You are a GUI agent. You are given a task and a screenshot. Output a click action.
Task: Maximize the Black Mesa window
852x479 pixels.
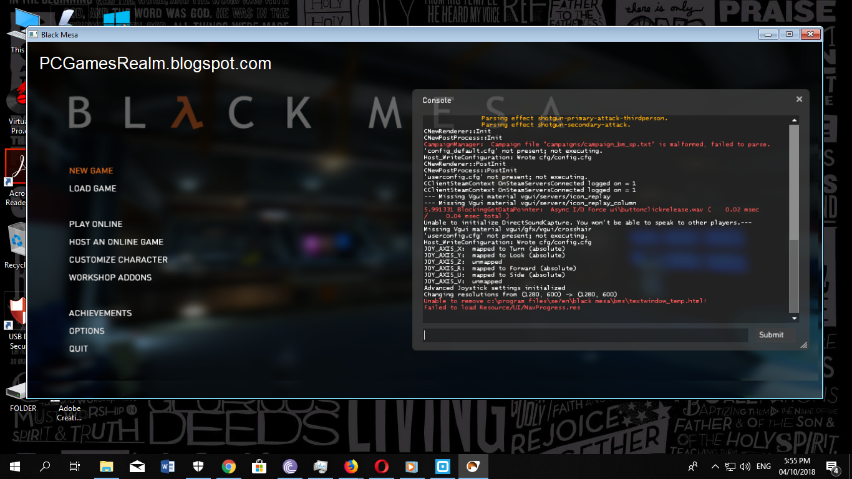pyautogui.click(x=789, y=34)
